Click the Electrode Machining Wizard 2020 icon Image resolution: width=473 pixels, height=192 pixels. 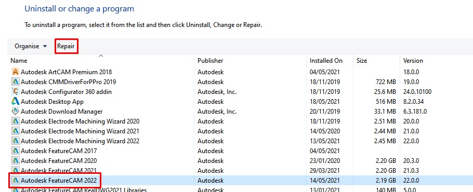(15, 121)
